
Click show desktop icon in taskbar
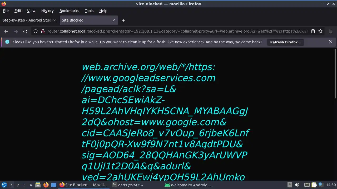pyautogui.click(x=54, y=185)
